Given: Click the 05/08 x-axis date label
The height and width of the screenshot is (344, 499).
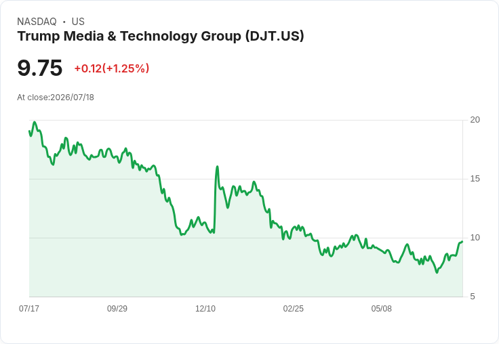Looking at the screenshot, I should click(x=382, y=308).
